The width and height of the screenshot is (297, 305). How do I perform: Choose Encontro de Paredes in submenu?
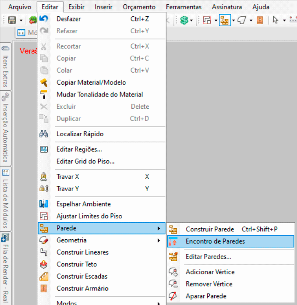(x=215, y=241)
